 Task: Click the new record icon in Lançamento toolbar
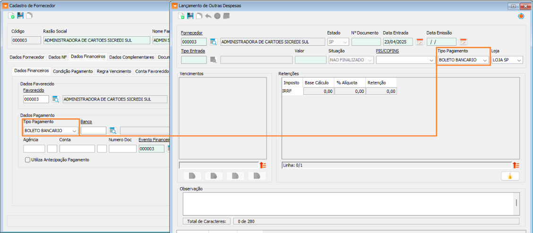pos(181,16)
